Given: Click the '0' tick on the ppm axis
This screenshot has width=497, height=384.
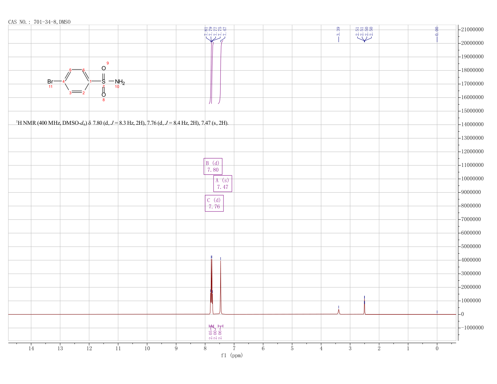Looking at the screenshot, I should tap(437, 348).
